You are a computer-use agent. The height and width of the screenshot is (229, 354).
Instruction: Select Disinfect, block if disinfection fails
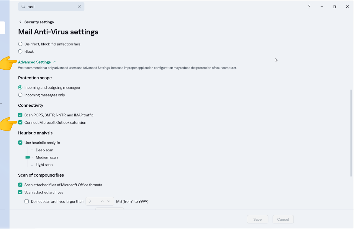(x=20, y=44)
